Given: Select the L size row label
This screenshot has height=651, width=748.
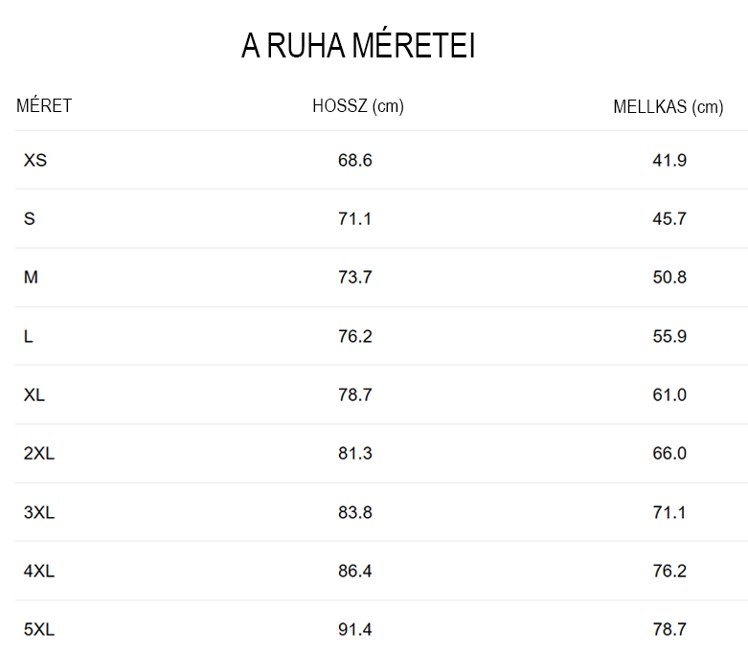Looking at the screenshot, I should click(29, 337).
